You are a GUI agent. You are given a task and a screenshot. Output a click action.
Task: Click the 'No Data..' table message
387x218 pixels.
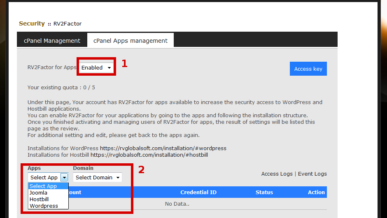tap(177, 204)
